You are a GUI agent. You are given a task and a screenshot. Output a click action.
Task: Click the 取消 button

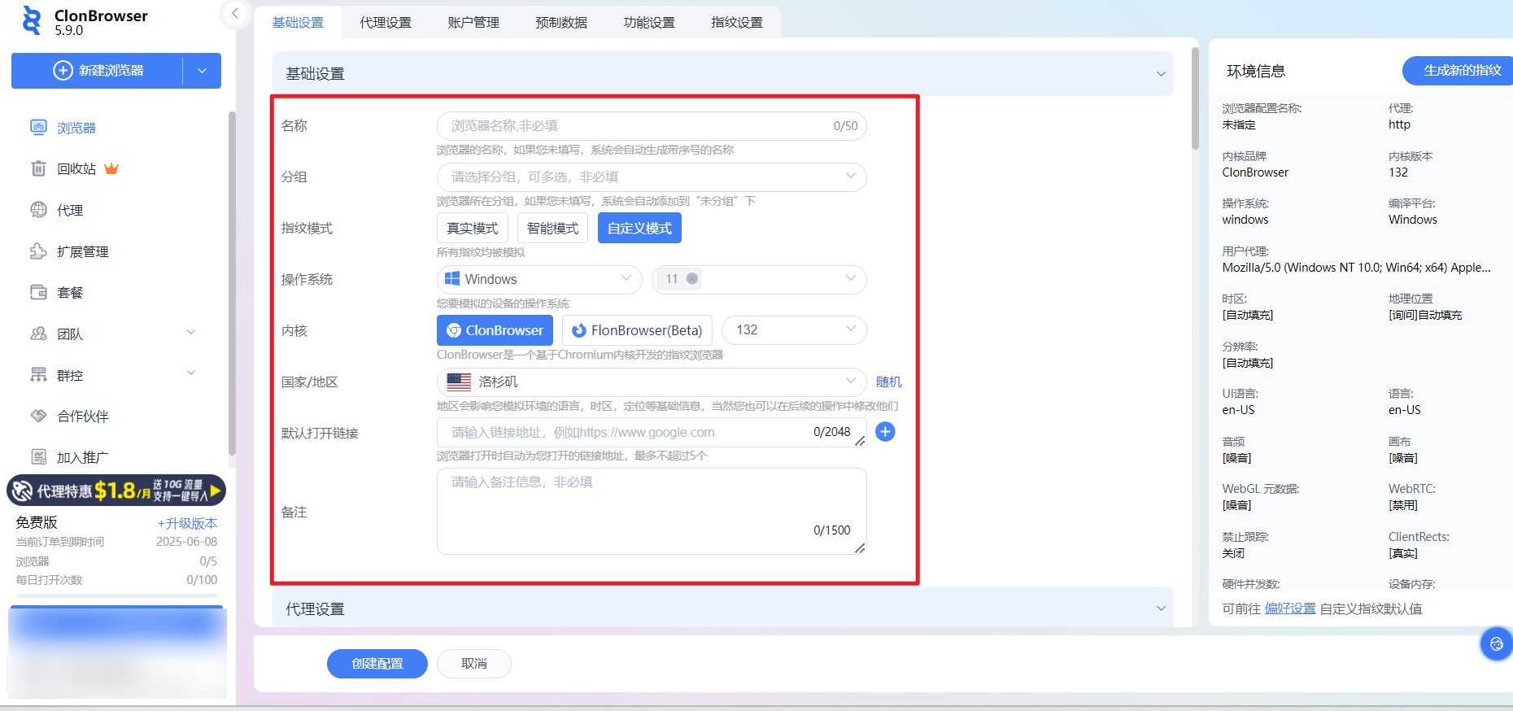[x=474, y=664]
